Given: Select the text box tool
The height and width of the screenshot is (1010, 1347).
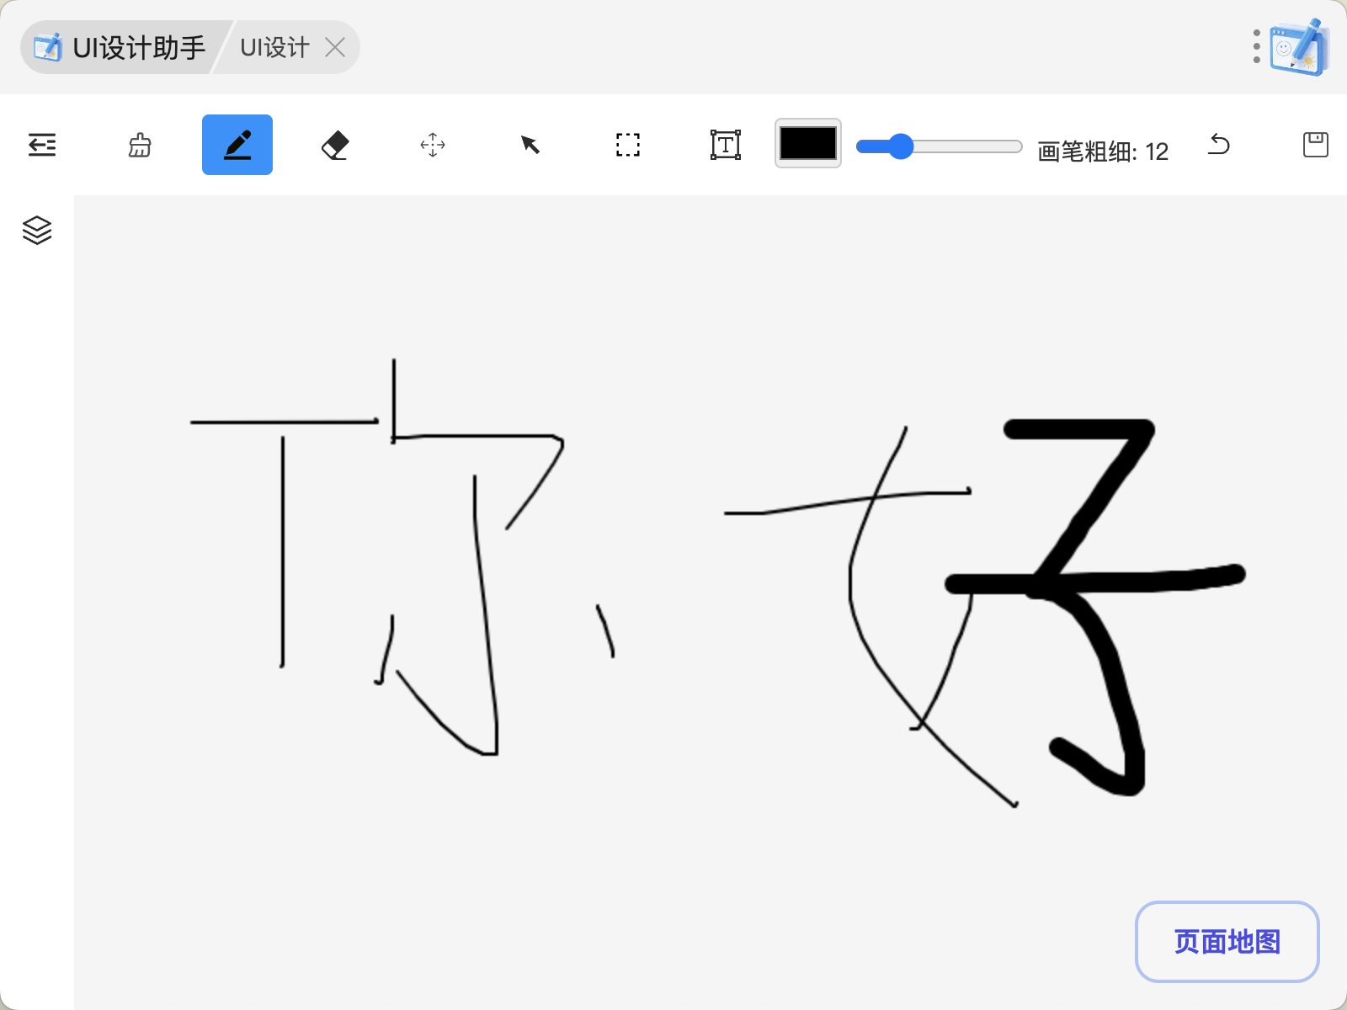Looking at the screenshot, I should [x=726, y=145].
